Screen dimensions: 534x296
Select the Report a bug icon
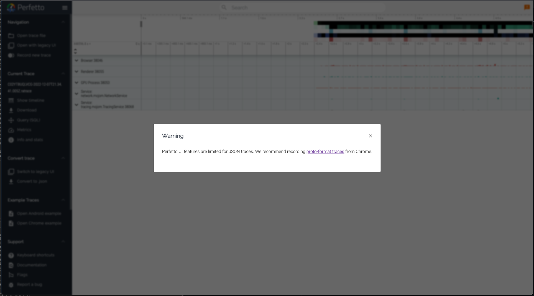pos(11,284)
